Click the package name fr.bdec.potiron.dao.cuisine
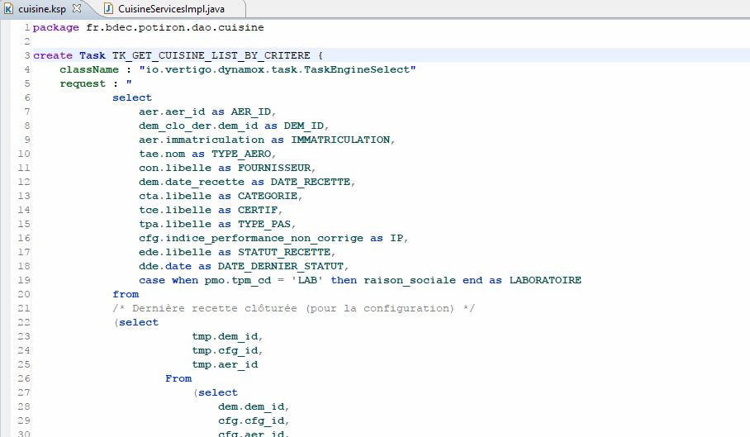750x437 pixels. click(175, 28)
